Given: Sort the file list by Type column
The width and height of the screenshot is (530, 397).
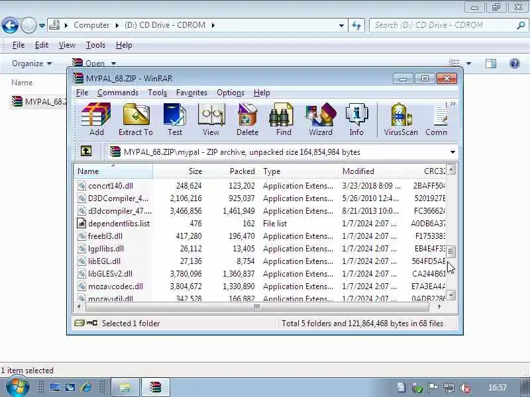Looking at the screenshot, I should 299,171.
